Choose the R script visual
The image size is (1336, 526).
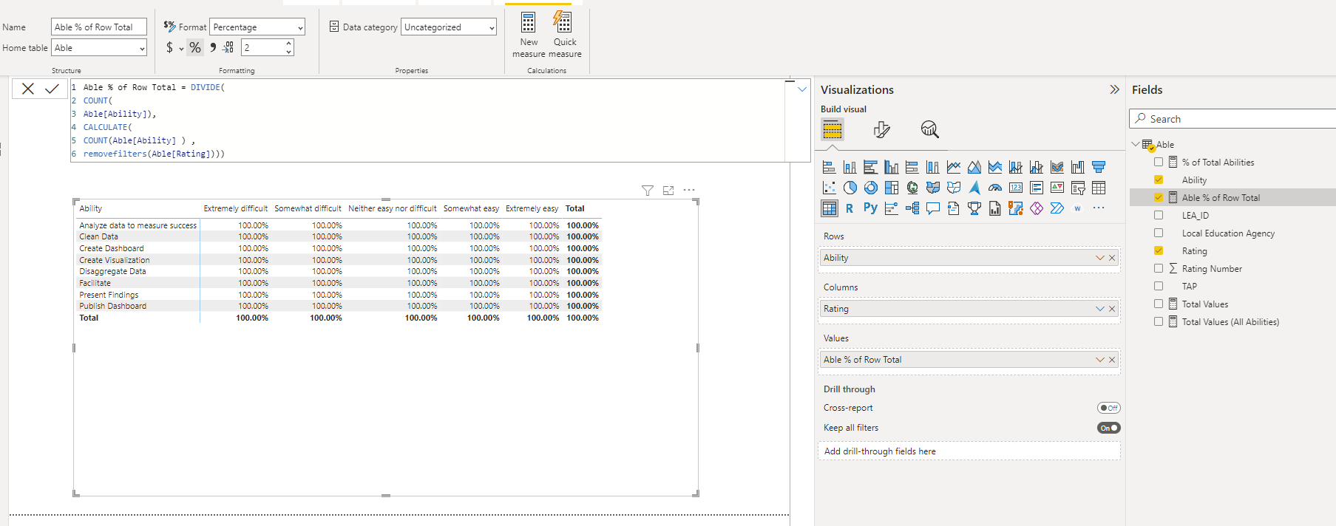click(x=850, y=208)
